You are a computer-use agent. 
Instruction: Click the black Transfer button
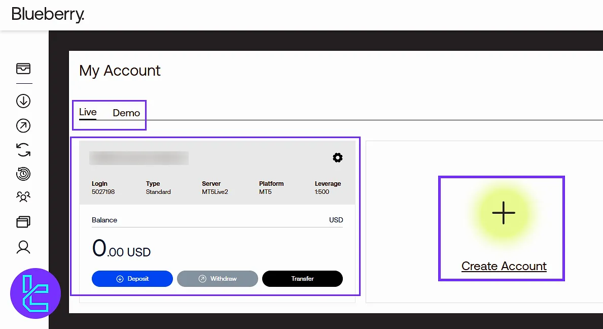[x=302, y=279]
